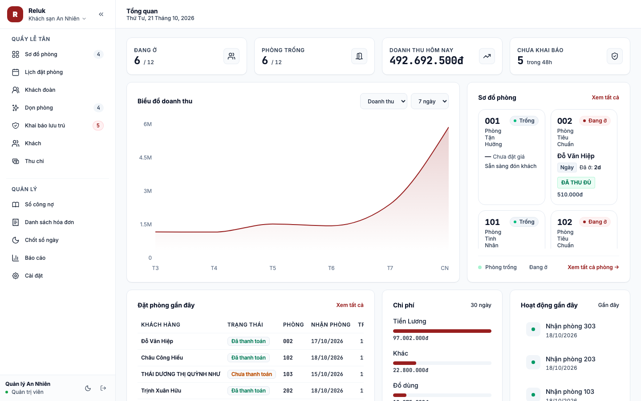Click the Reluk red logo icon

point(15,14)
